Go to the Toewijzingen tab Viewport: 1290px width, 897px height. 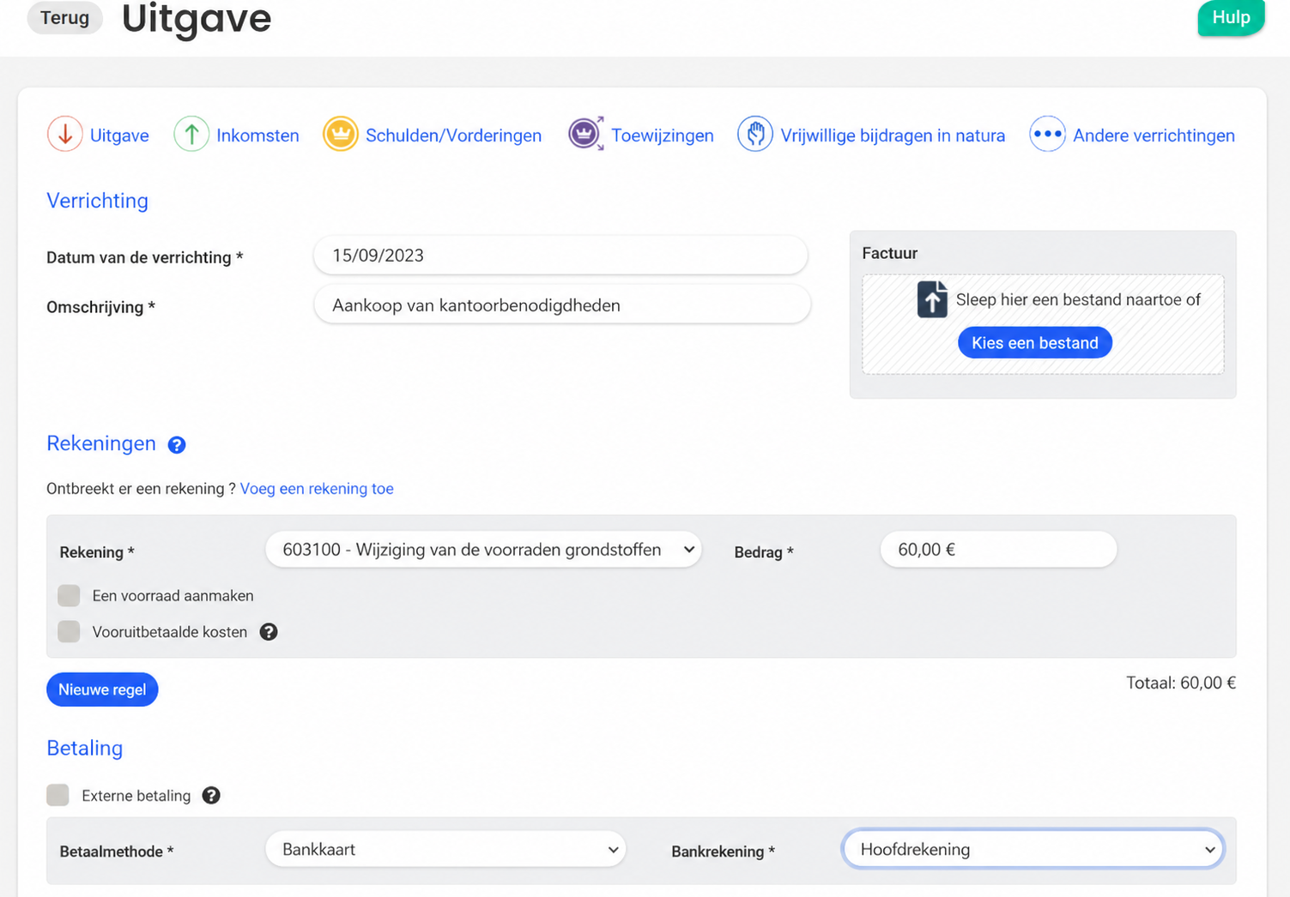(x=663, y=135)
